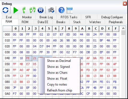Start execution with the green play icon
Viewport: 128px width, 99px height.
click(x=16, y=10)
